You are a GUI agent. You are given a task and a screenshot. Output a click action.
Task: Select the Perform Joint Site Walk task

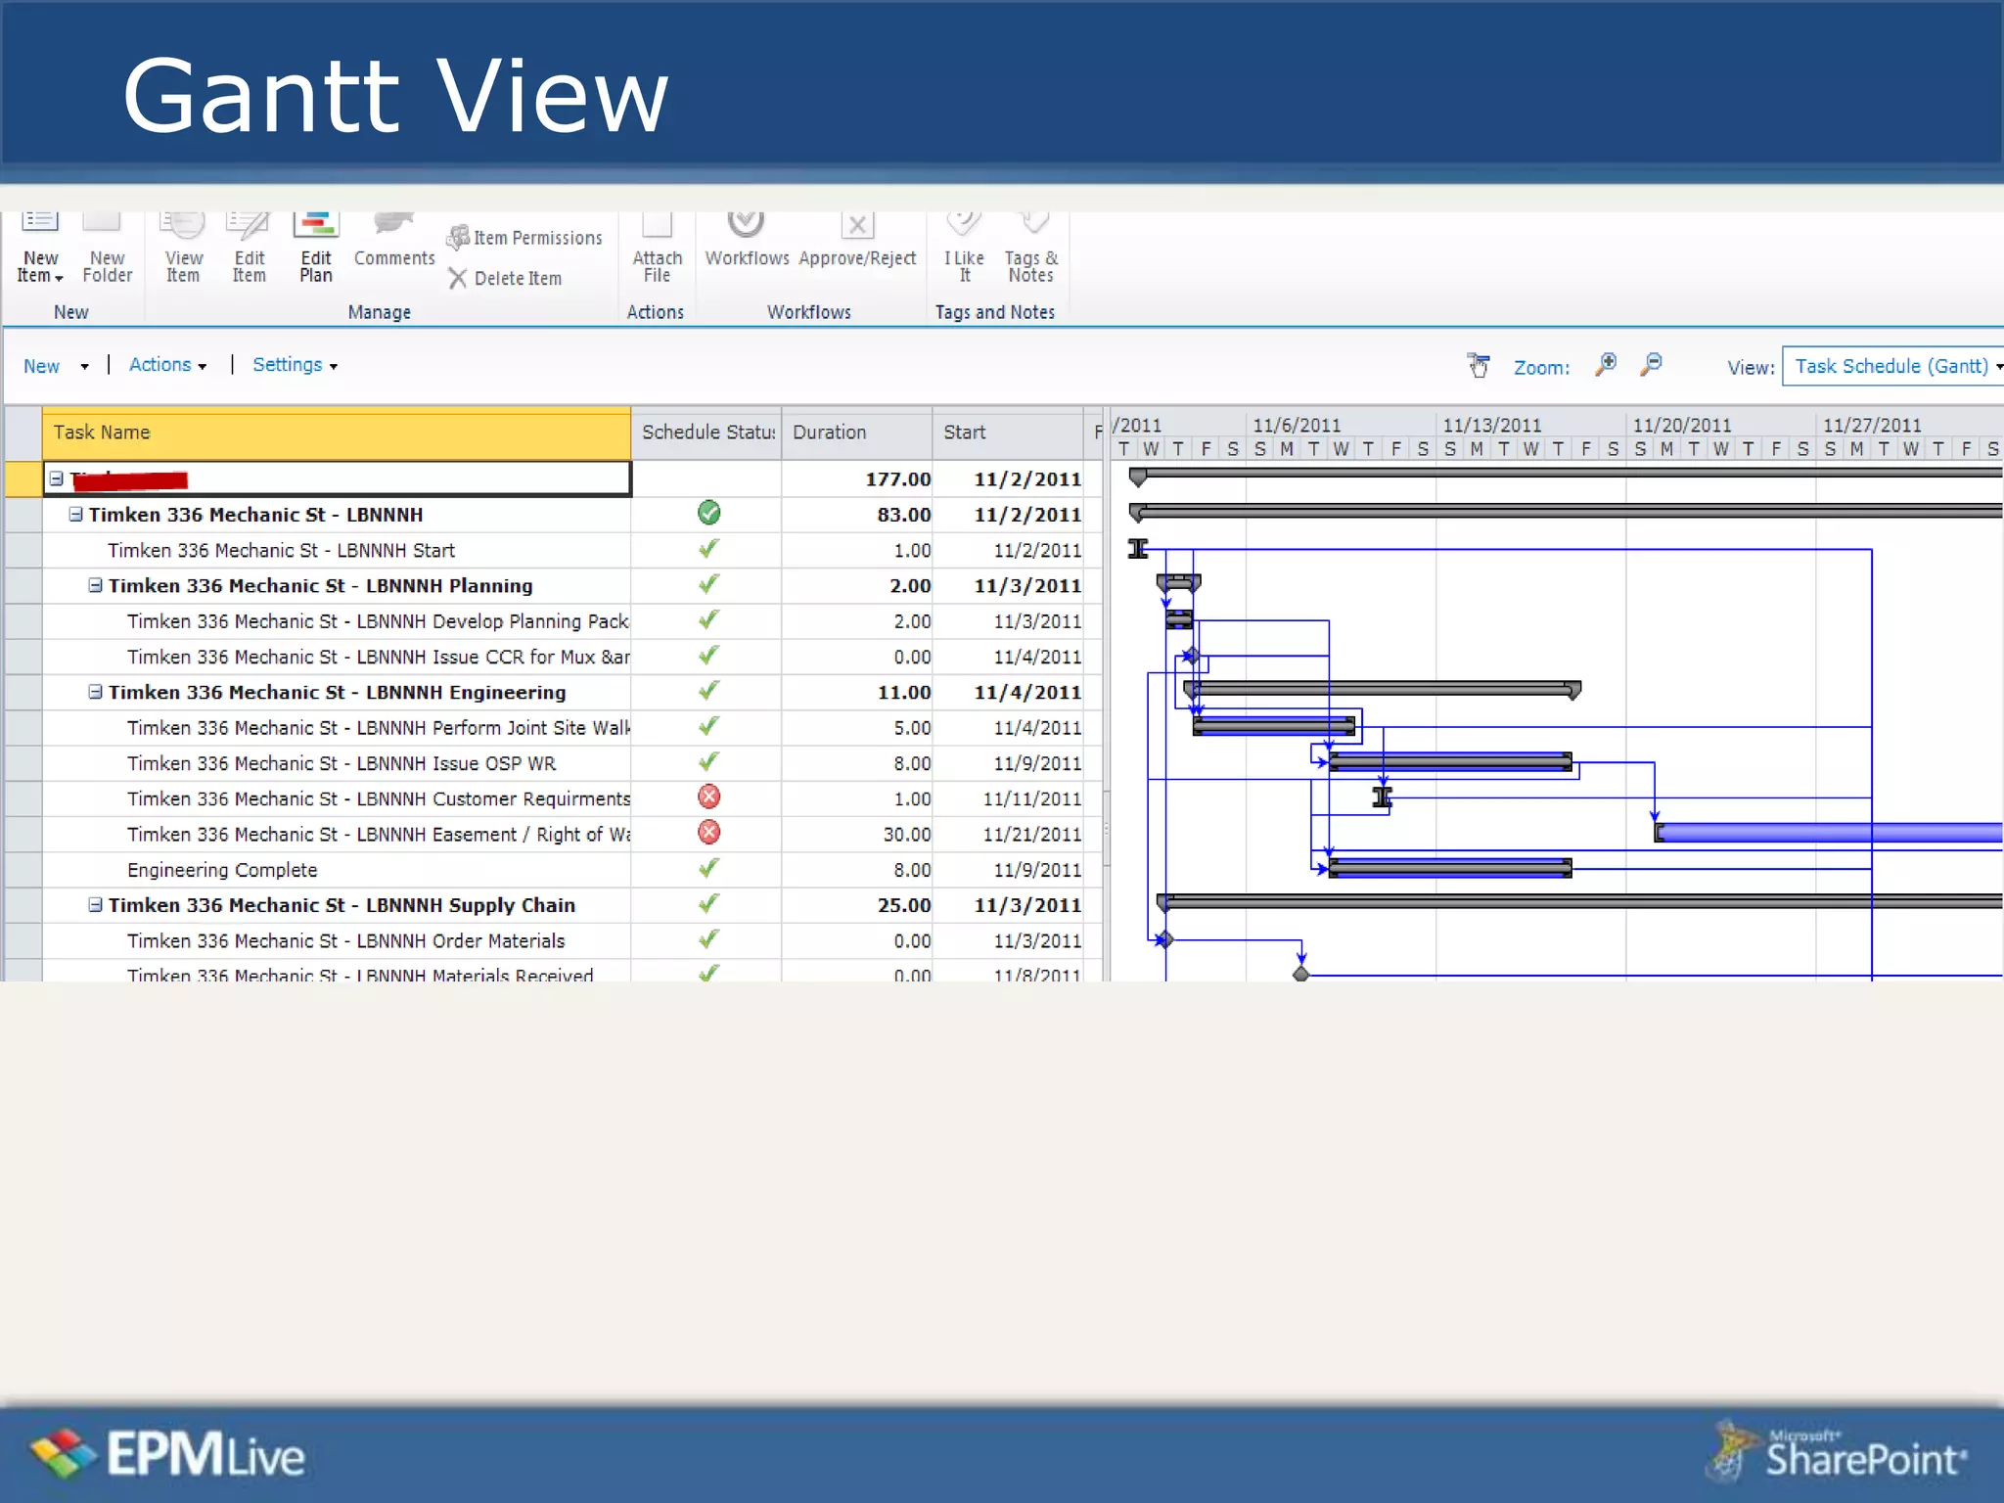pos(378,728)
